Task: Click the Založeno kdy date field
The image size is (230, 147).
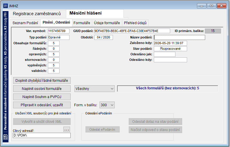Action: coord(170,43)
